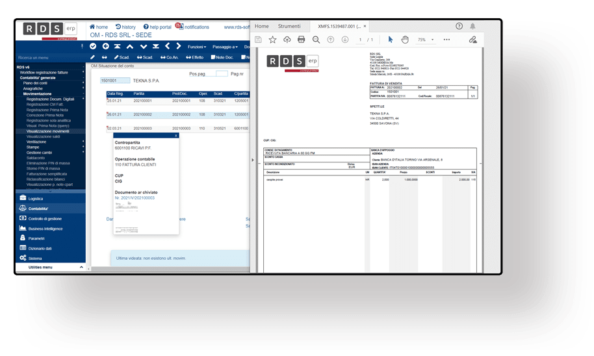Select the hand pan tool in PDF viewer

click(x=405, y=40)
